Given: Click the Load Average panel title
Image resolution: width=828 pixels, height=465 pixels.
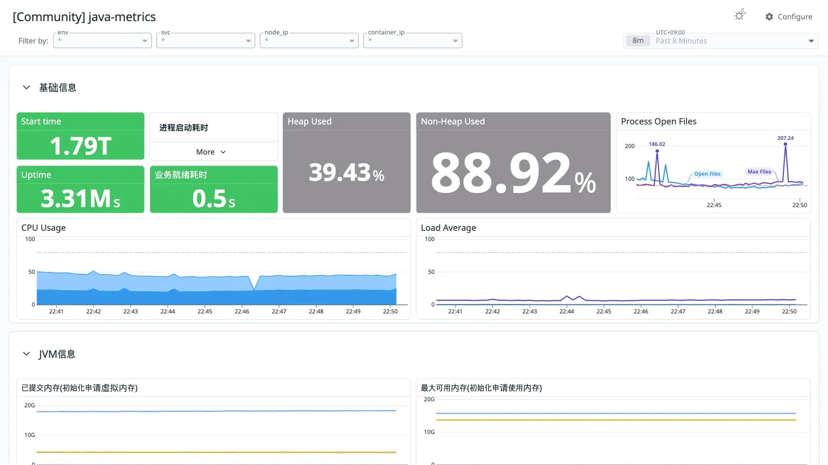Looking at the screenshot, I should click(448, 228).
